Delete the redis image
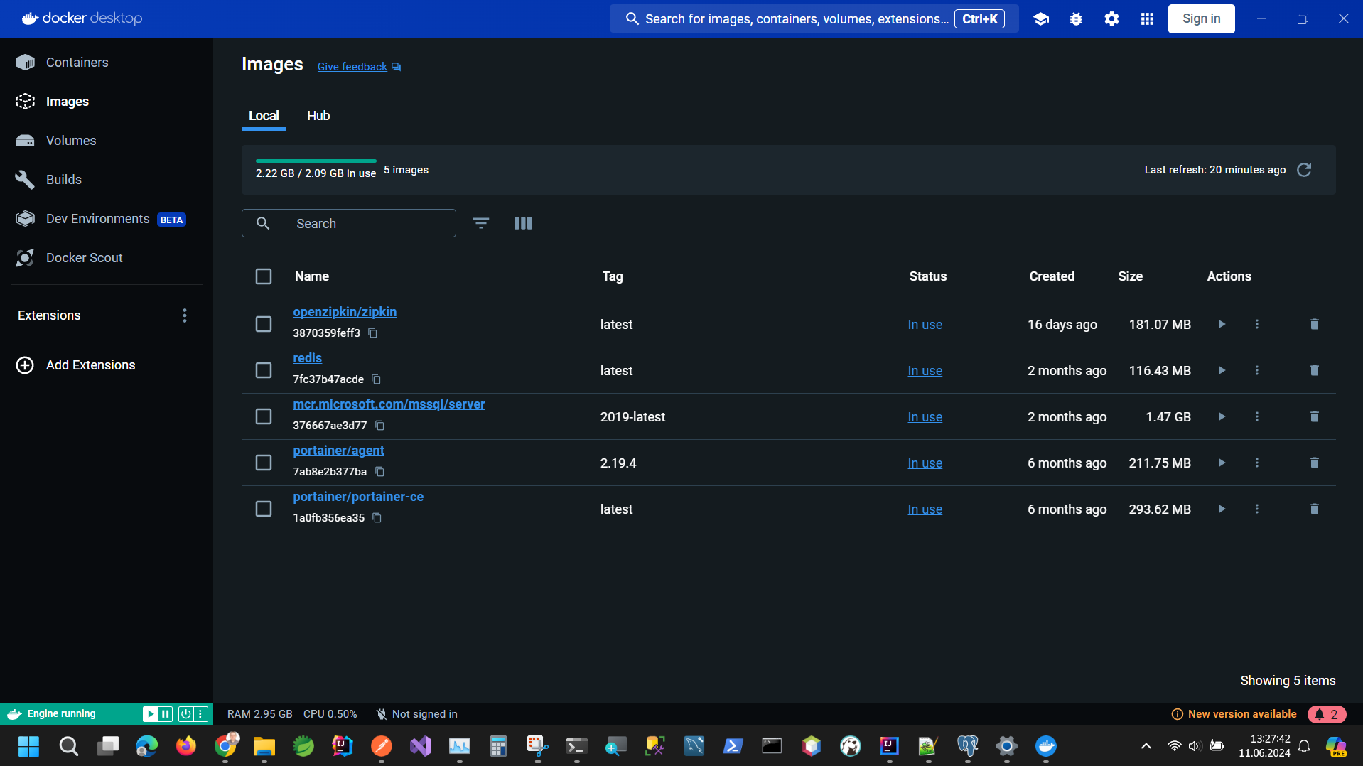 pyautogui.click(x=1314, y=370)
